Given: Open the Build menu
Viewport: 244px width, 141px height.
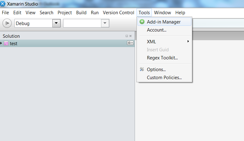Looking at the screenshot, I should (81, 13).
